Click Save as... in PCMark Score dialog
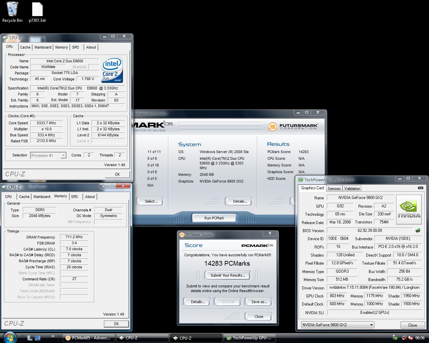The image size is (429, 343). click(x=259, y=302)
